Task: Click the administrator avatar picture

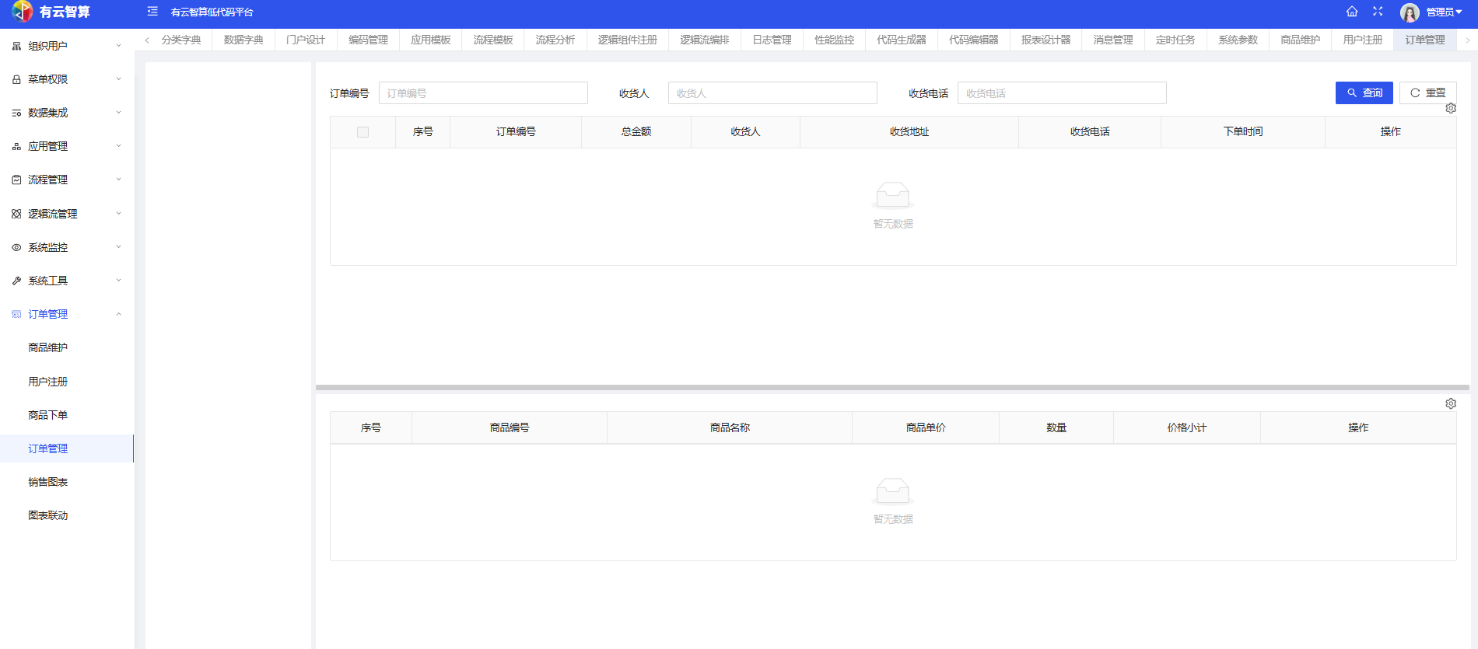Action: coord(1410,12)
